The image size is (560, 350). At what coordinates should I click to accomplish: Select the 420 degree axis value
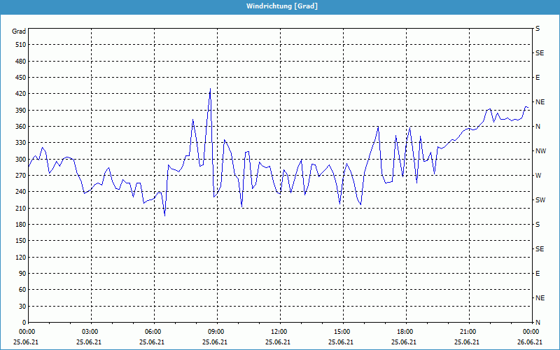pyautogui.click(x=20, y=94)
